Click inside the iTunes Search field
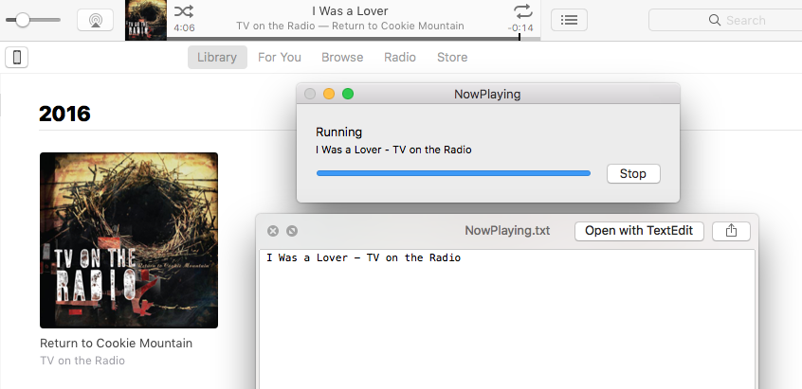Screen dimensions: 802x389 (x=725, y=20)
